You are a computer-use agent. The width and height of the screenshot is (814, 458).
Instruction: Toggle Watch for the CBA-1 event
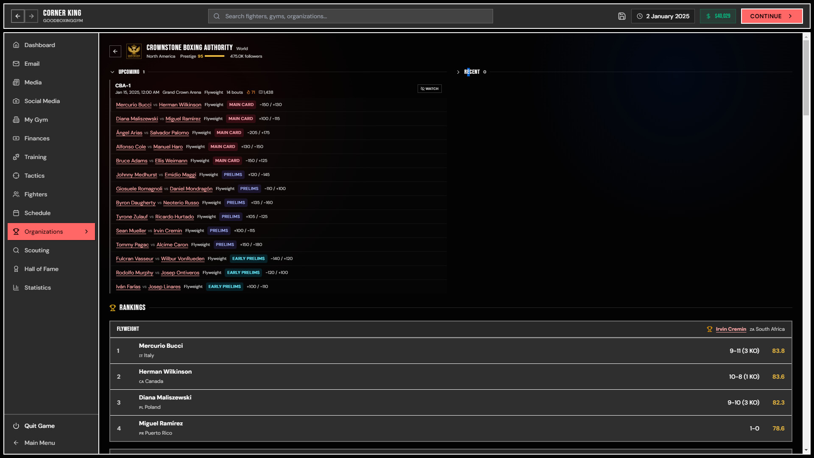[x=429, y=89]
